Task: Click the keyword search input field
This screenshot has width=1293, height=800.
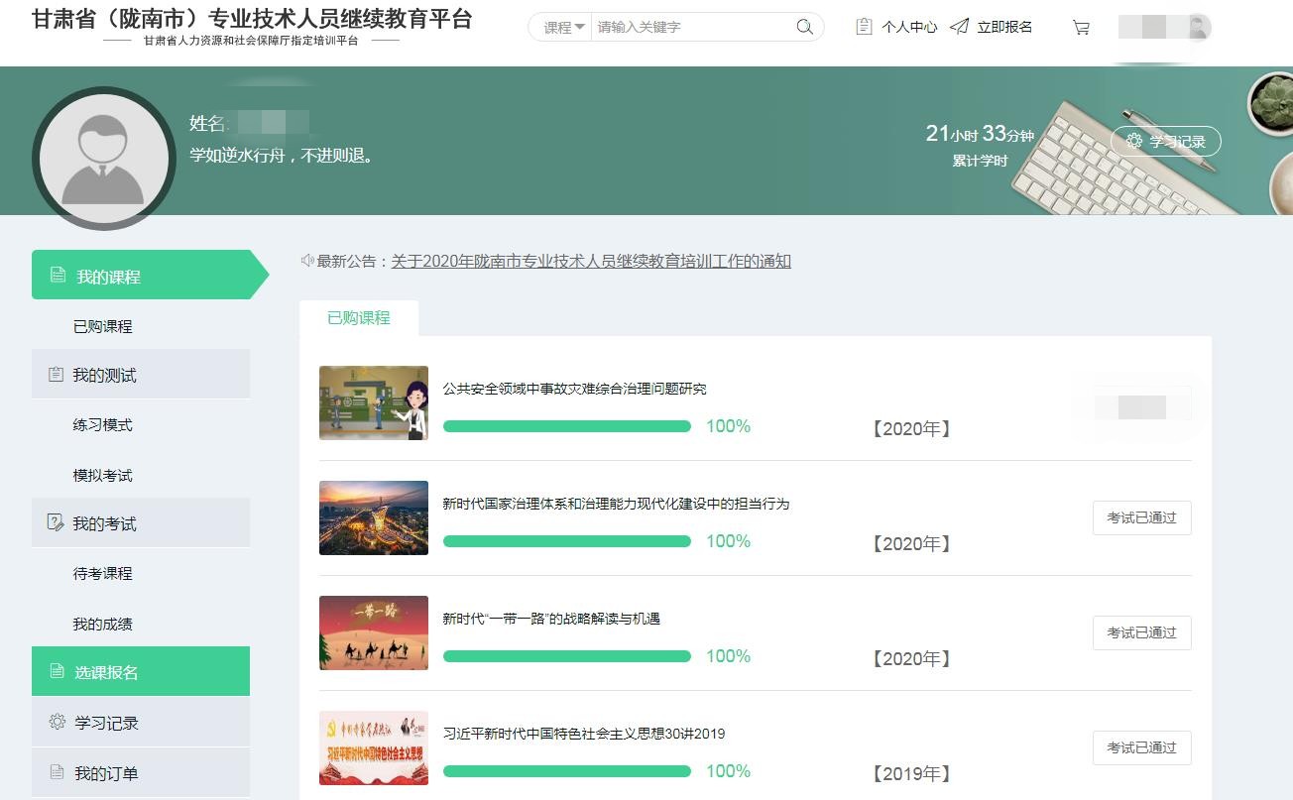Action: [689, 27]
